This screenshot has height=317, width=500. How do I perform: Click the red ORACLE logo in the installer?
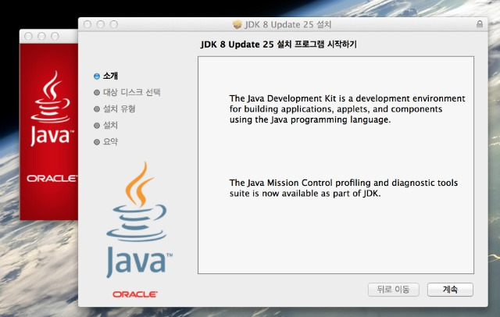coord(135,294)
